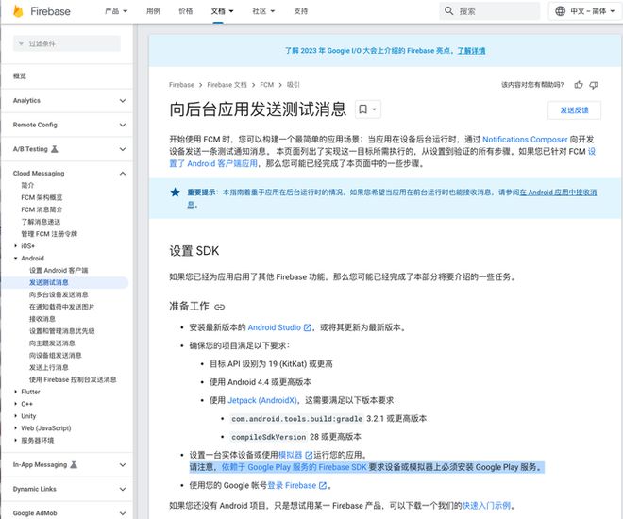The width and height of the screenshot is (623, 519).
Task: Select the highlighted 发送测试消息 sidebar item
Action: 48,282
